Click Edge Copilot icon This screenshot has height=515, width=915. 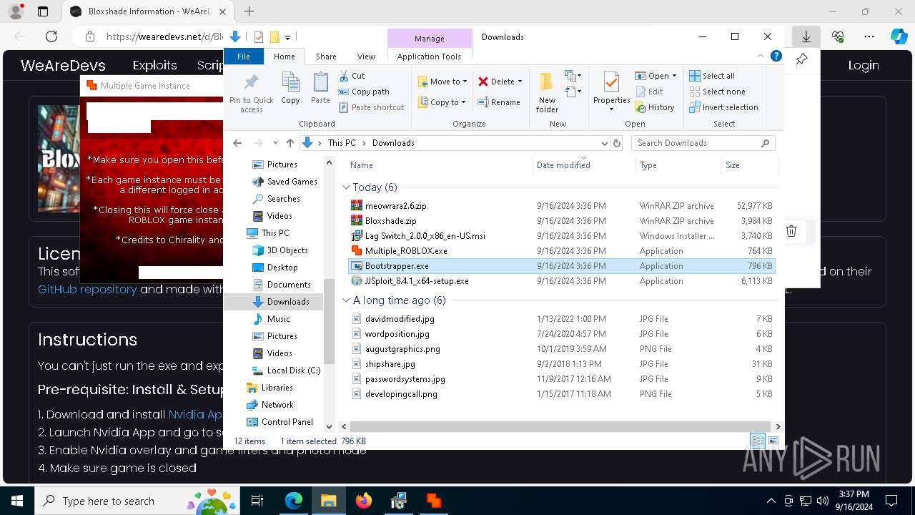(x=899, y=36)
